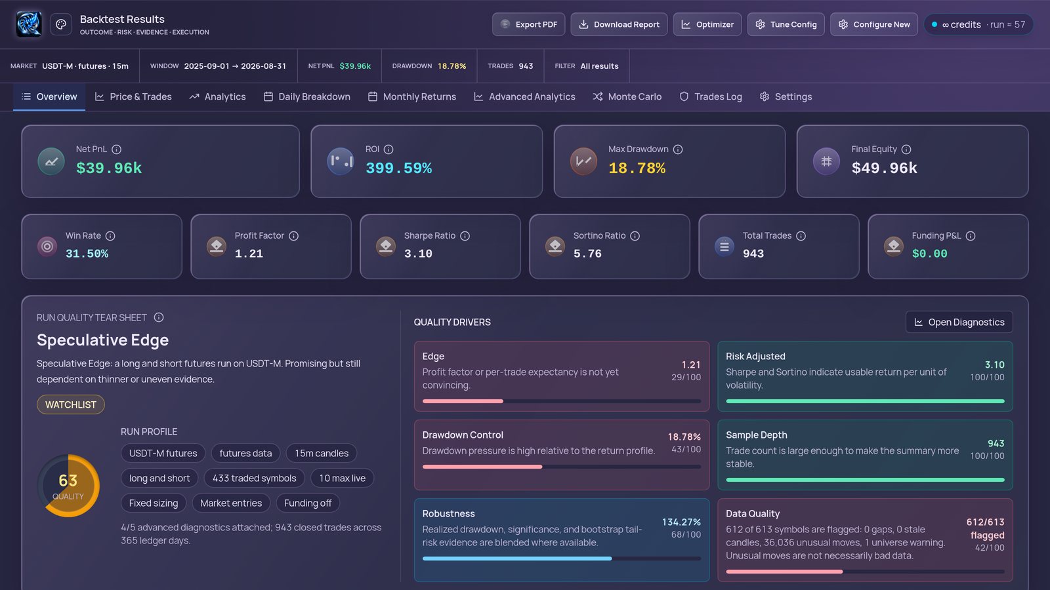Screen dimensions: 1050x590
Task: Click the app logo in the header
Action: click(29, 24)
